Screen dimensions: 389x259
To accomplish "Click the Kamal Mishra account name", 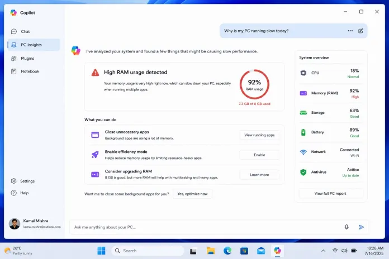I will click(36, 221).
